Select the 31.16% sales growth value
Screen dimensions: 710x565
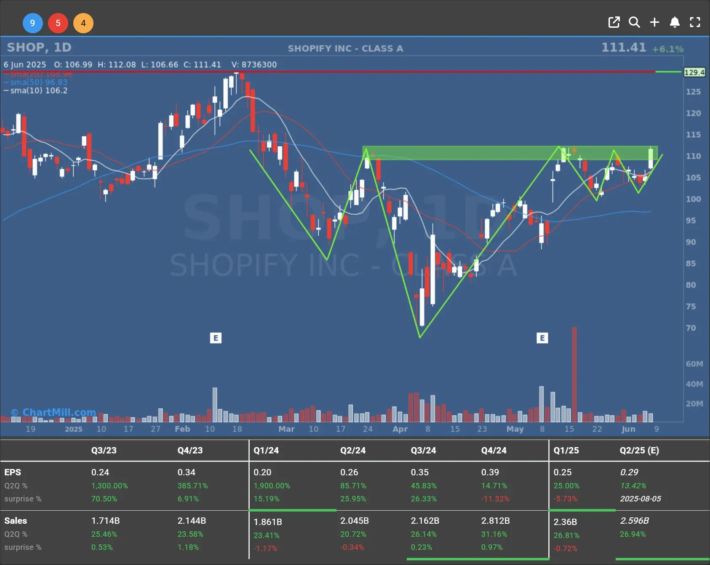[494, 534]
